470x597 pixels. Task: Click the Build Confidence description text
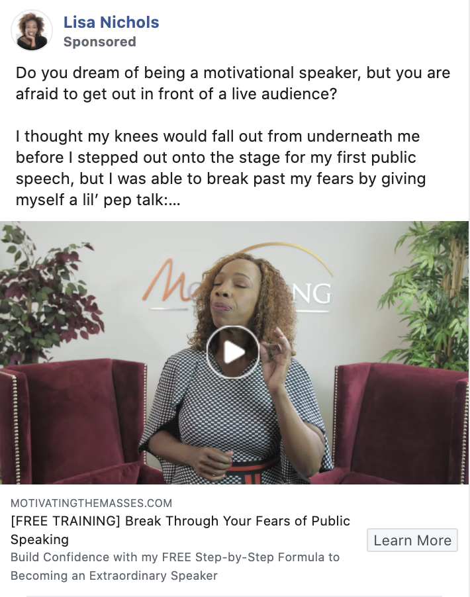[175, 566]
